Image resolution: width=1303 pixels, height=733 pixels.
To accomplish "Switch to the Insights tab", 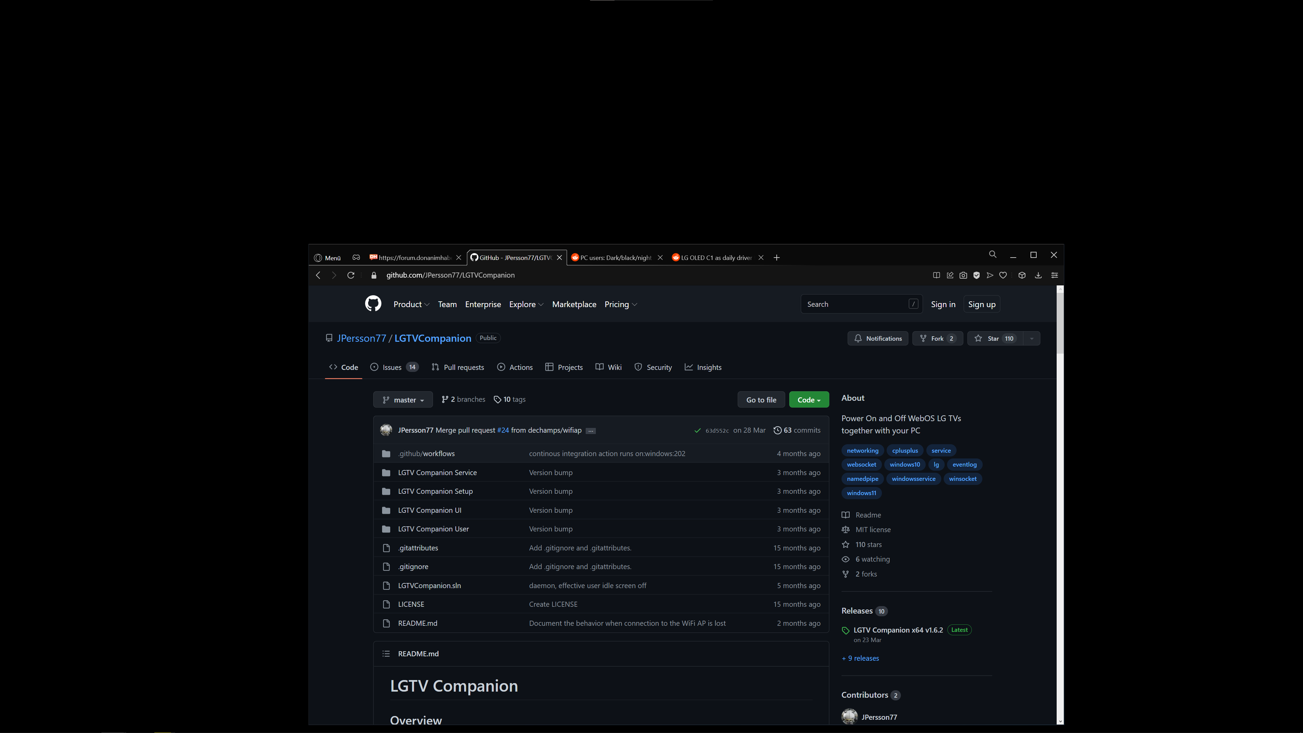I will coord(703,367).
